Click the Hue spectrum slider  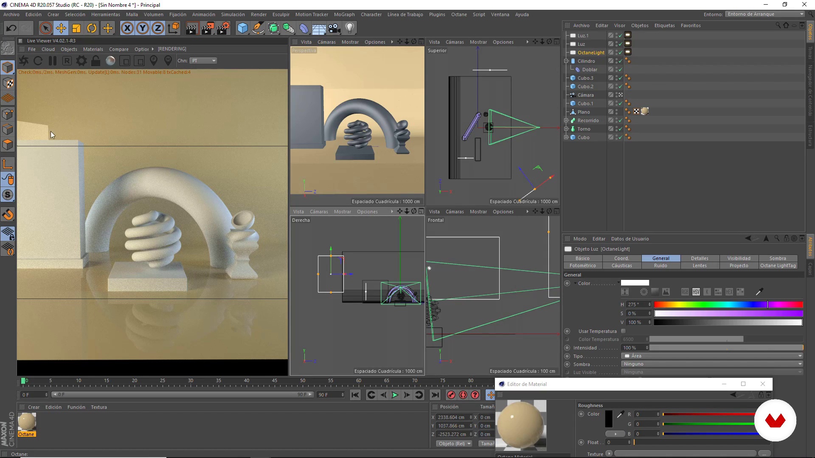[x=728, y=304]
